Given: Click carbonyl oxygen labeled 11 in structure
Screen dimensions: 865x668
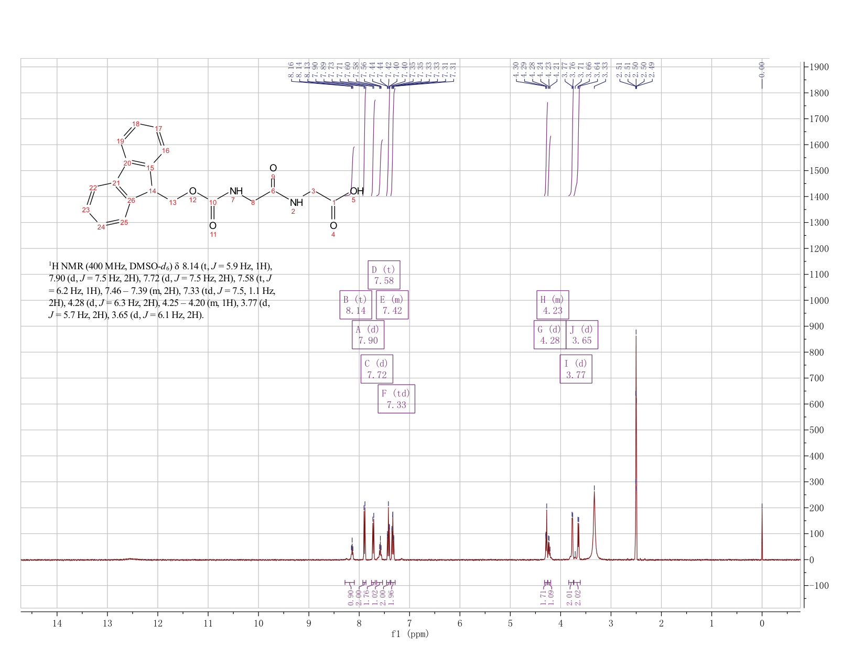Looking at the screenshot, I should pyautogui.click(x=212, y=226).
